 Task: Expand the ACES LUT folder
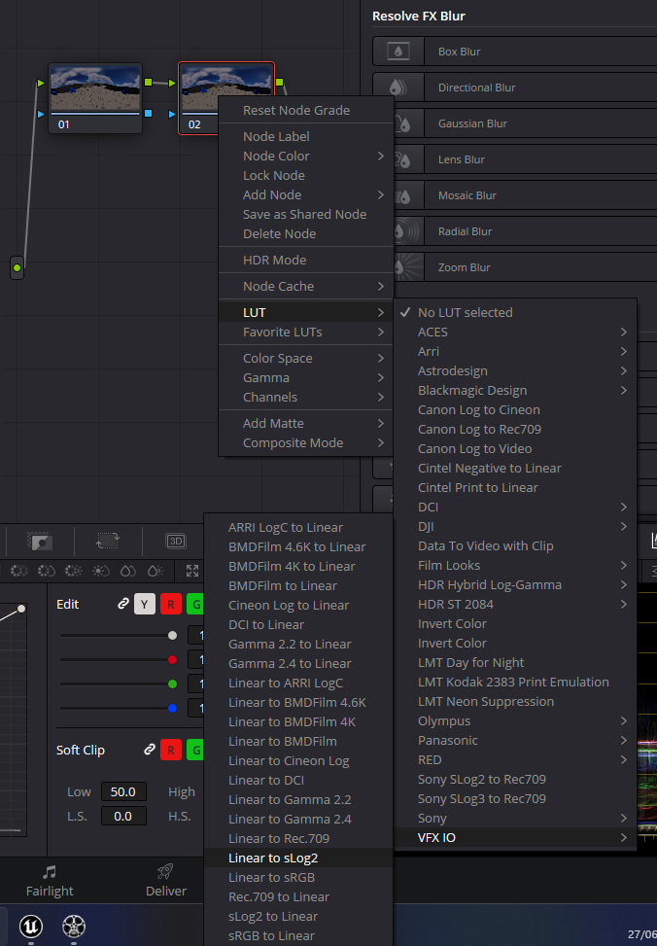[x=515, y=332]
